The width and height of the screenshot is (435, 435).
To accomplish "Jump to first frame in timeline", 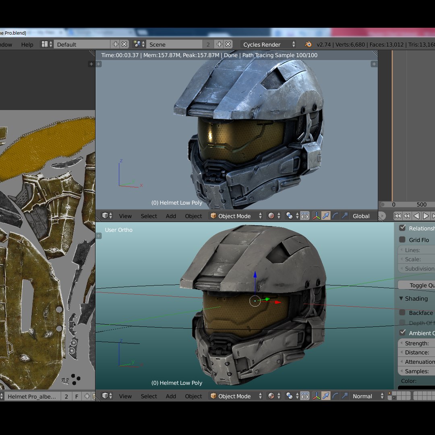I will coord(398,215).
